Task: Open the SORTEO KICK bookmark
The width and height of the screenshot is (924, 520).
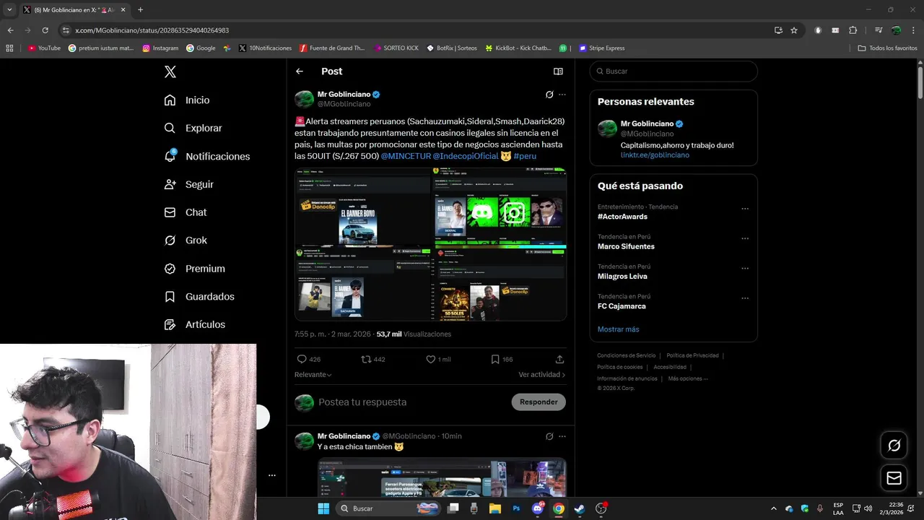Action: [396, 48]
